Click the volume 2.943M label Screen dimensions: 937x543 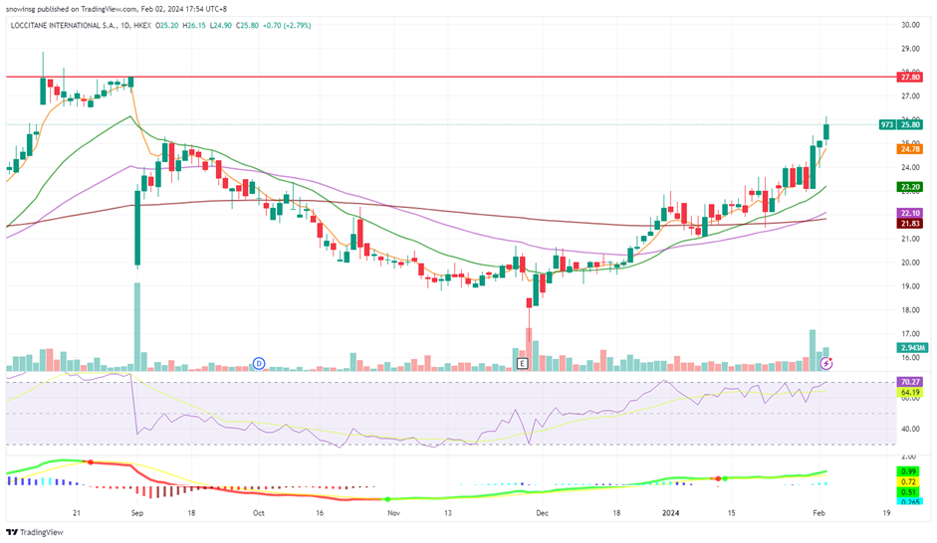pyautogui.click(x=912, y=348)
